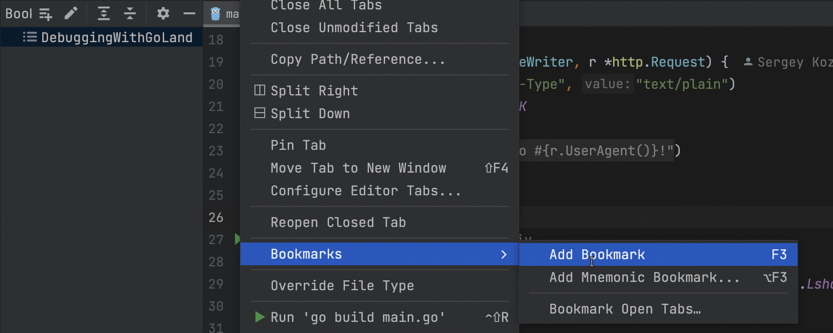This screenshot has height=333, width=833.
Task: Run 'go build main.go' from context menu
Action: click(358, 317)
